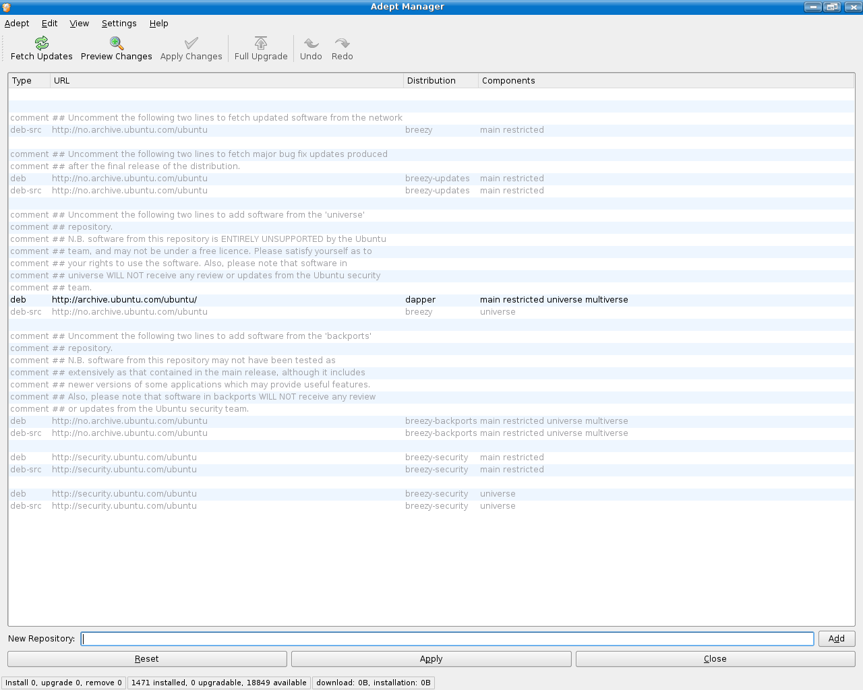Click comment about adding software from 'universe'
This screenshot has height=690, width=863.
[x=208, y=215]
